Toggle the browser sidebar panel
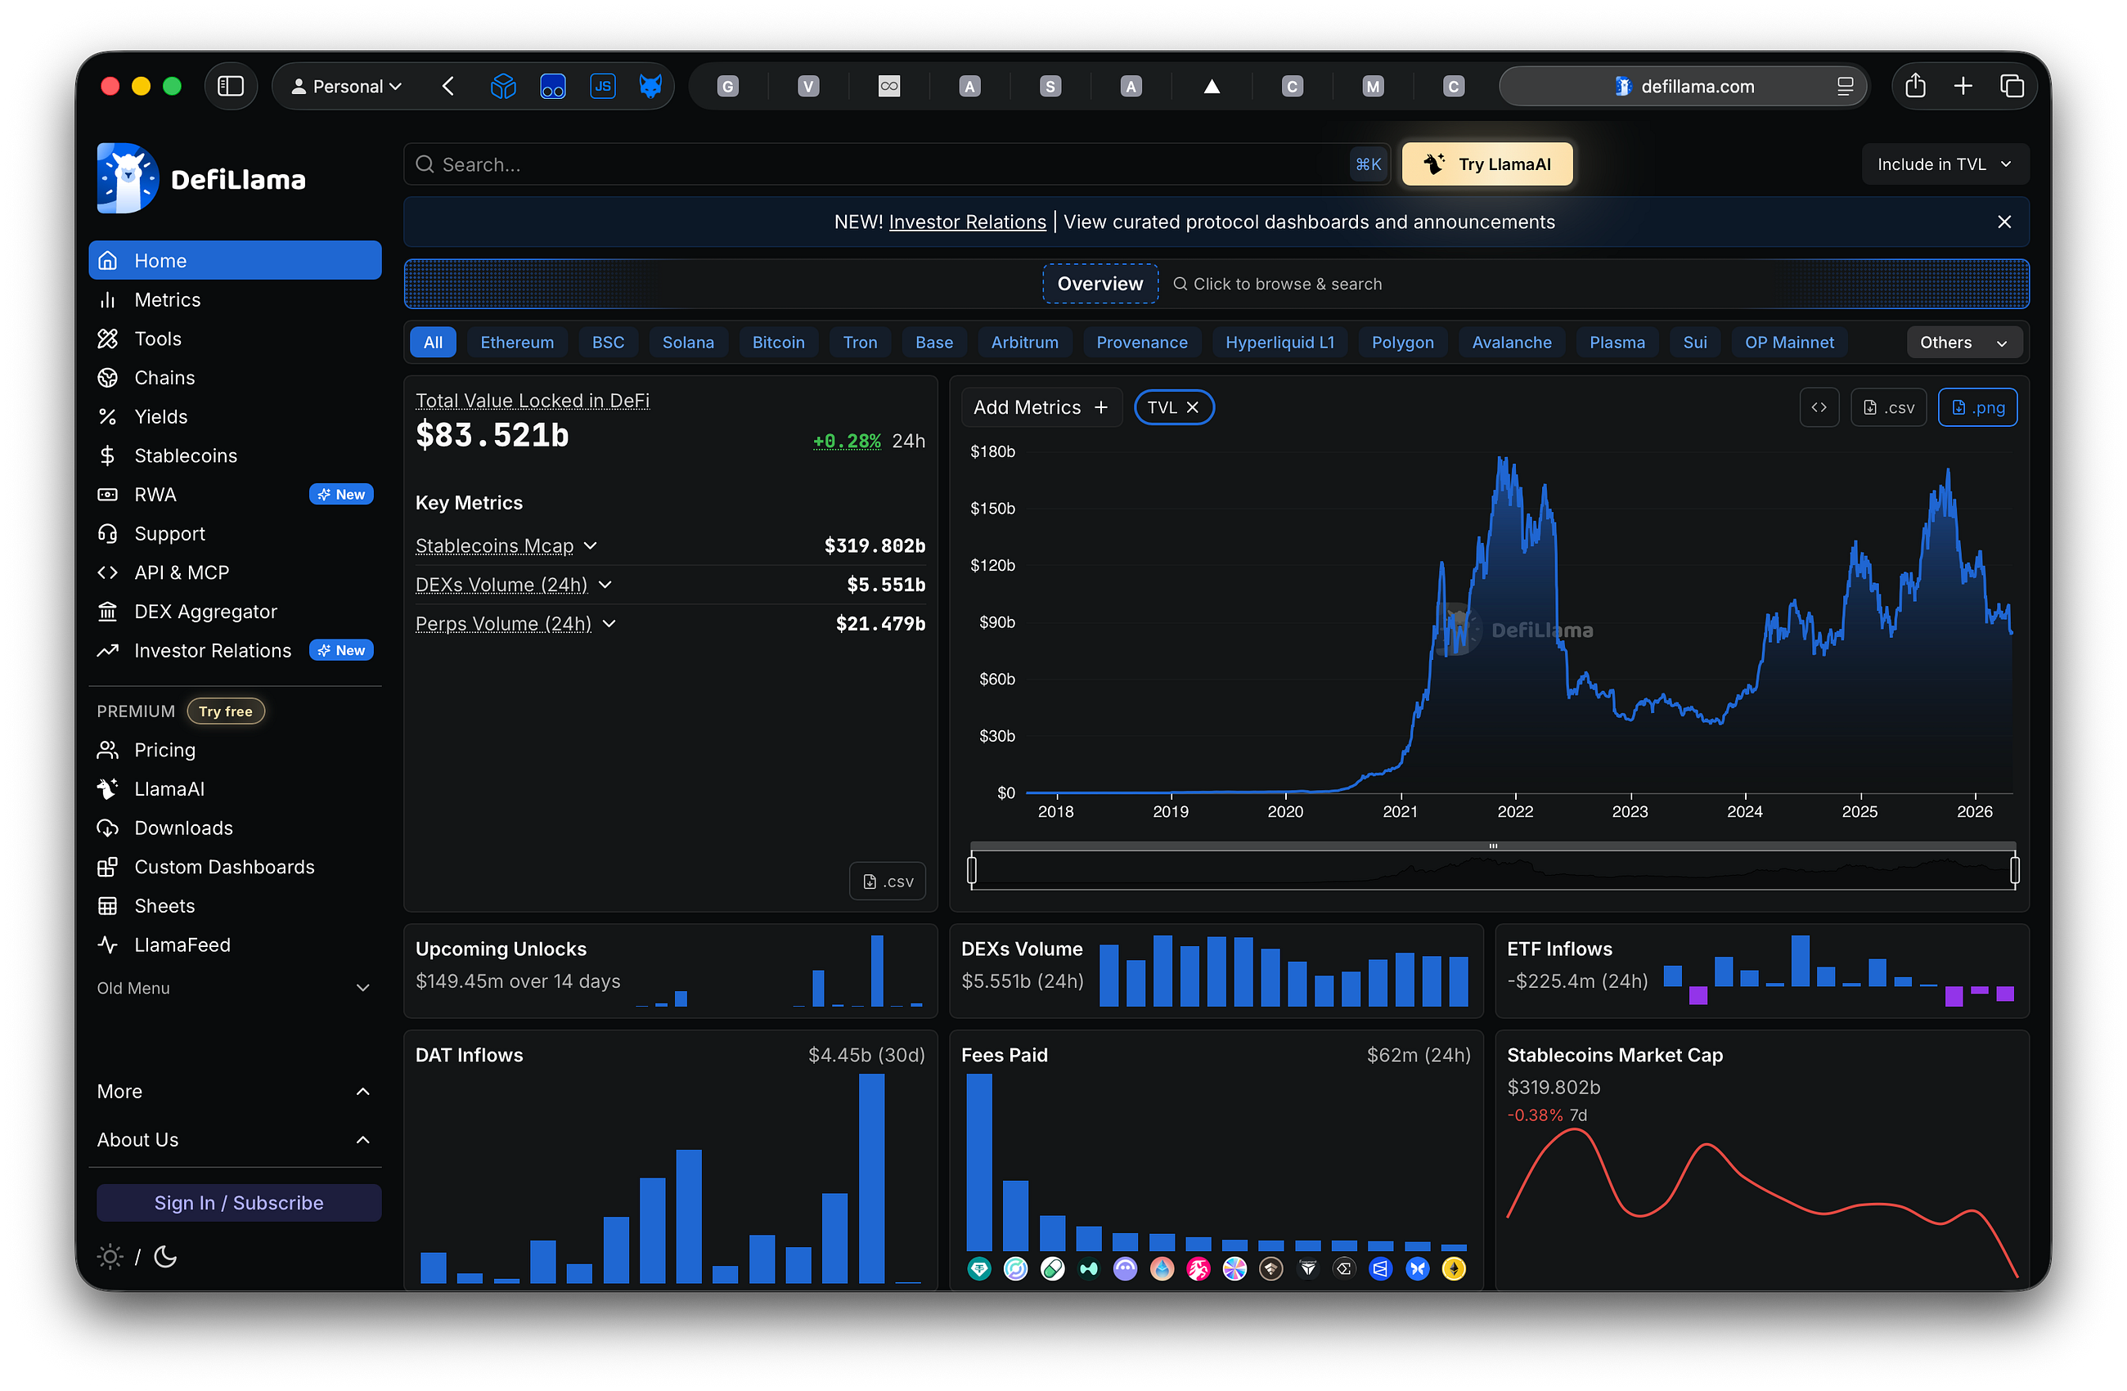Image resolution: width=2127 pixels, height=1391 pixels. pyautogui.click(x=231, y=86)
